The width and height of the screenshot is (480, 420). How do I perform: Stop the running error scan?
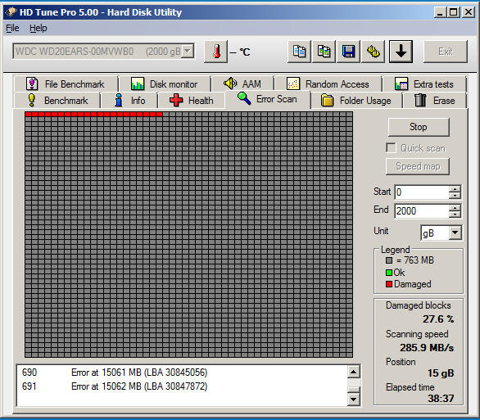pos(419,127)
